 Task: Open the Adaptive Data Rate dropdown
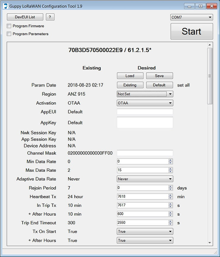pyautogui.click(x=145, y=179)
